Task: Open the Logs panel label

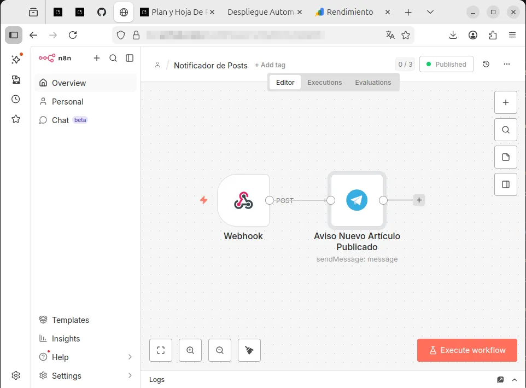Action: point(157,380)
